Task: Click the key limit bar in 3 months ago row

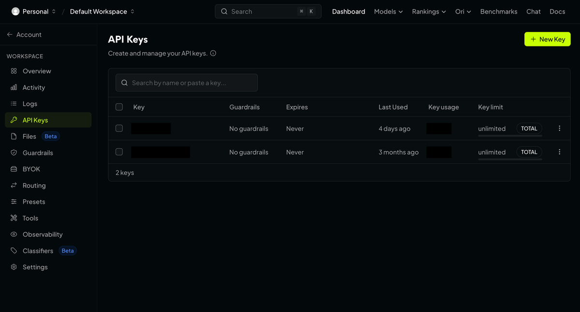Action: (x=510, y=159)
